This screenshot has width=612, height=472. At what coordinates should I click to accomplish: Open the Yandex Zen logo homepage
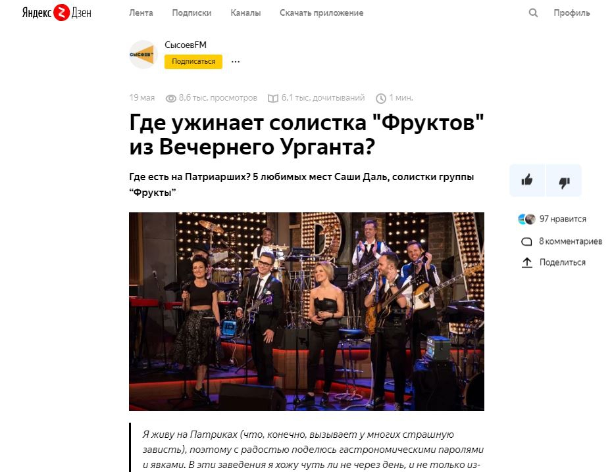click(57, 12)
